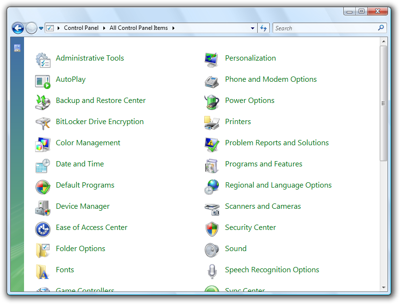Open the Default Programs icon
Screen dimensions: 400x304
(x=43, y=187)
